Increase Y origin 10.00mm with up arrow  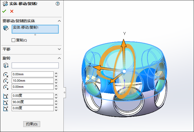point(56,79)
